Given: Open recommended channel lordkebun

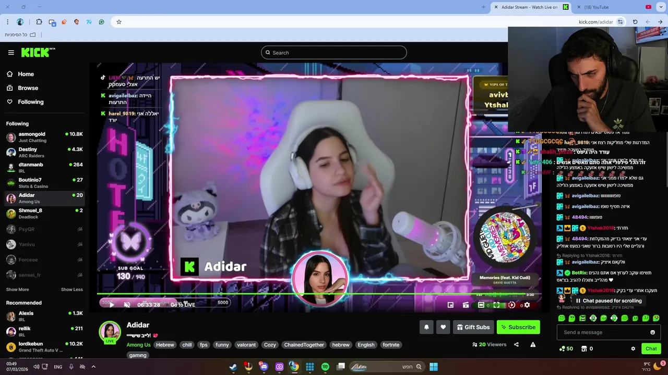Looking at the screenshot, I should pyautogui.click(x=44, y=347).
